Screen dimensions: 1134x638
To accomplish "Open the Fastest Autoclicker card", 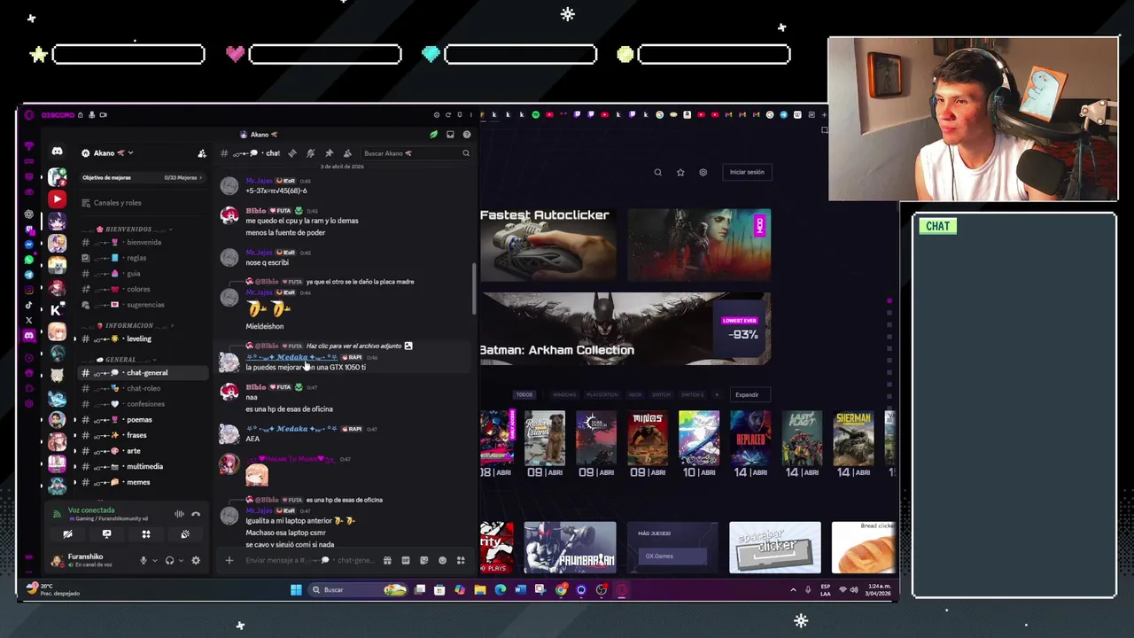I will (x=548, y=245).
